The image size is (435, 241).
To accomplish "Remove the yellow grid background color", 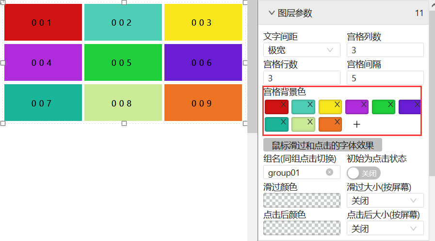I will click(337, 105).
